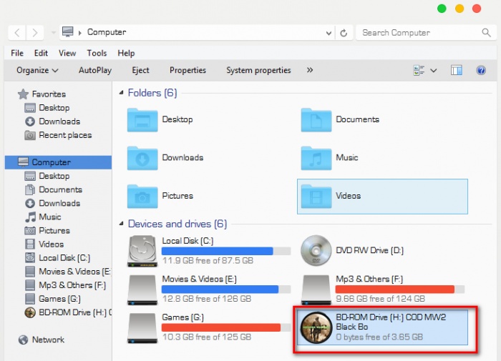Select BD-ROM Drive (H:) COD MW2 icon
Viewport: 501px width, 361px height.
[316, 328]
